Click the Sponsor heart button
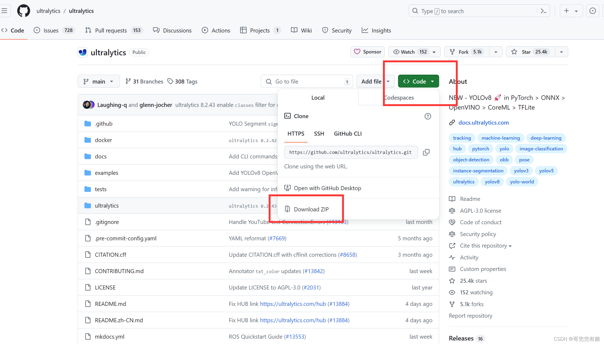604x344 pixels. (x=367, y=52)
